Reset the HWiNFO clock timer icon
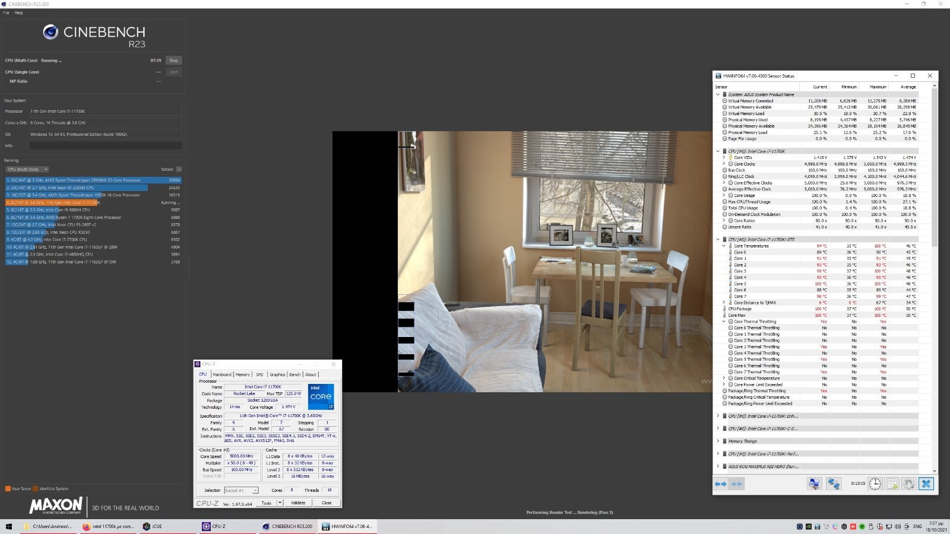The width and height of the screenshot is (950, 534). point(875,484)
